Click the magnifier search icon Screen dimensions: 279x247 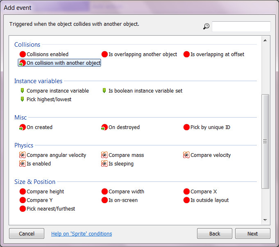tap(206, 27)
